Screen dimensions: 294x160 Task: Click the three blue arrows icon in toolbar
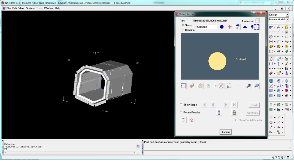tap(271, 69)
